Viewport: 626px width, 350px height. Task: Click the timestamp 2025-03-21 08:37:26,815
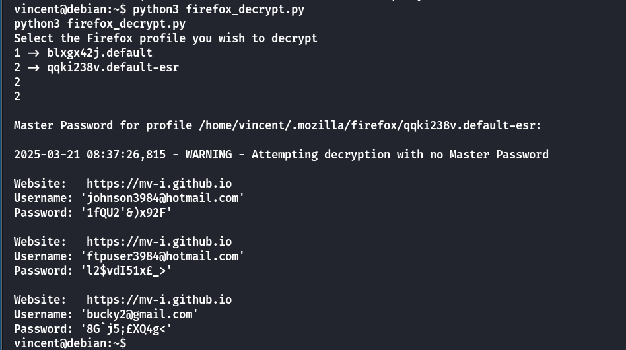(90, 155)
